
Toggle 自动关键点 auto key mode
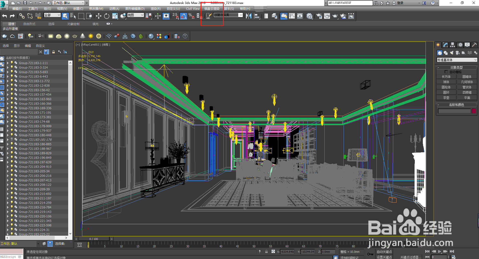click(384, 252)
